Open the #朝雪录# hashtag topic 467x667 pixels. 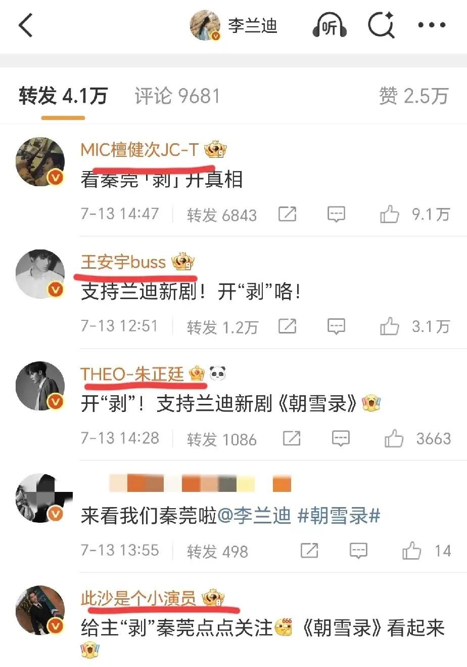pos(339,516)
